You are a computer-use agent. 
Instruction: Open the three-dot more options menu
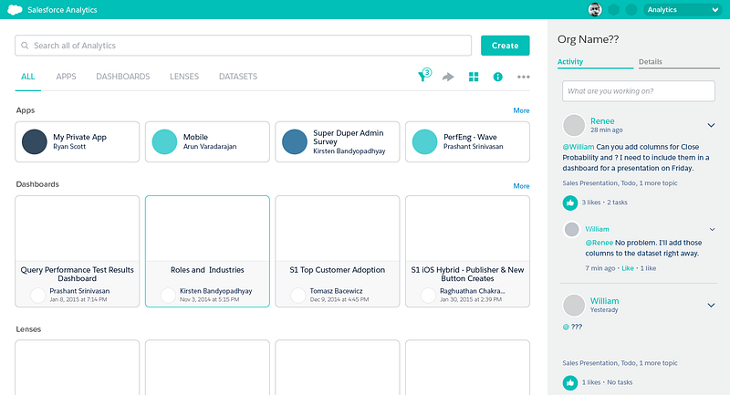(523, 77)
